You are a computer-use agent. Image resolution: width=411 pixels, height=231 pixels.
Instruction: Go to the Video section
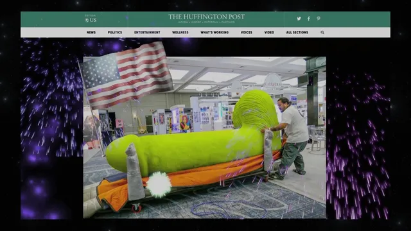click(269, 33)
